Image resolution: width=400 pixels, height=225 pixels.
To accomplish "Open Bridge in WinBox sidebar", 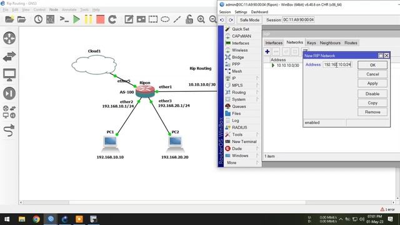I will click(238, 57).
